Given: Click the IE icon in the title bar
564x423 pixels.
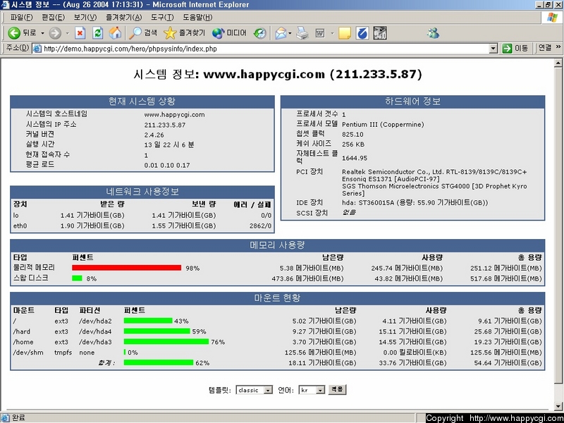Looking at the screenshot, I should (6, 5).
